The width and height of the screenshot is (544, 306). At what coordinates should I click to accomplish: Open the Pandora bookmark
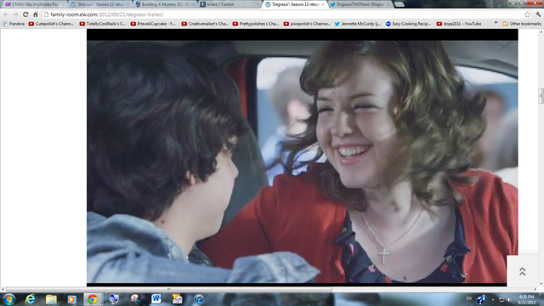[x=14, y=24]
